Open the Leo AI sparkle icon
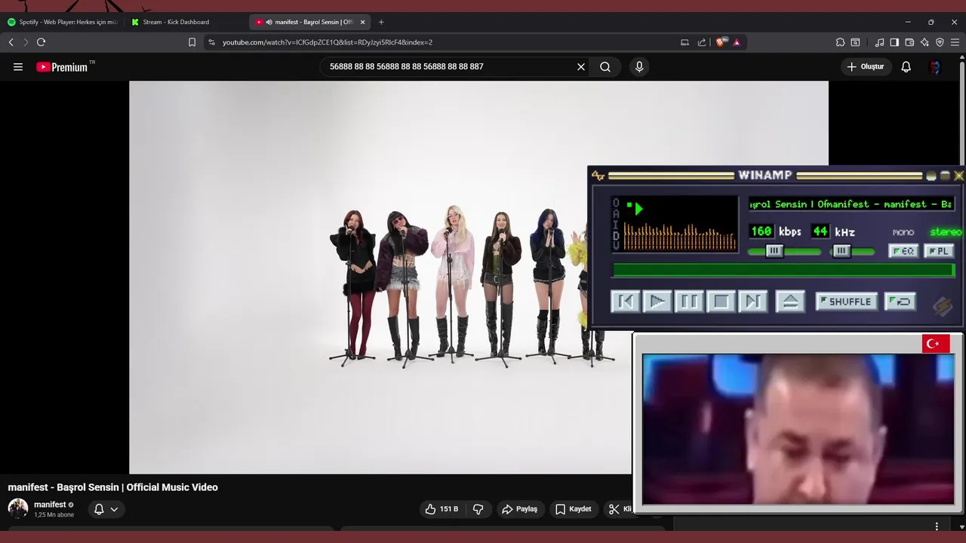Image resolution: width=966 pixels, height=543 pixels. tap(924, 42)
